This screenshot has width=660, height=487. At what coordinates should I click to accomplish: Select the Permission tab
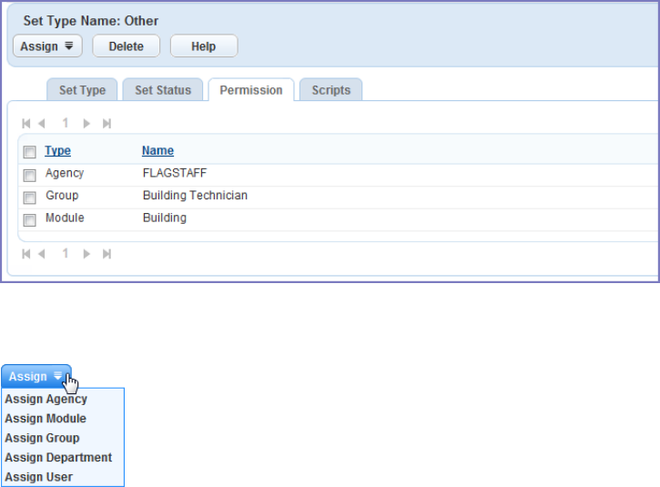[251, 89]
